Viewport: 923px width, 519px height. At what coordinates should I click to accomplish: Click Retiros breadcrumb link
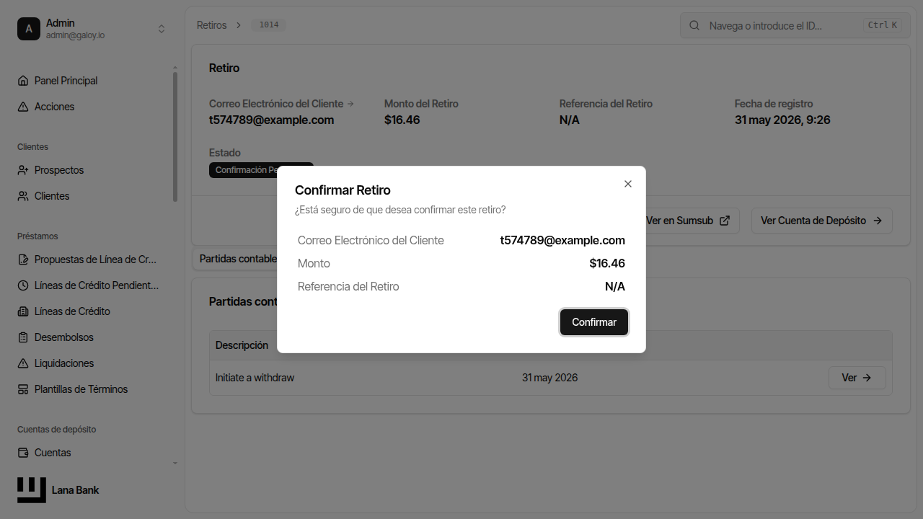pyautogui.click(x=211, y=25)
